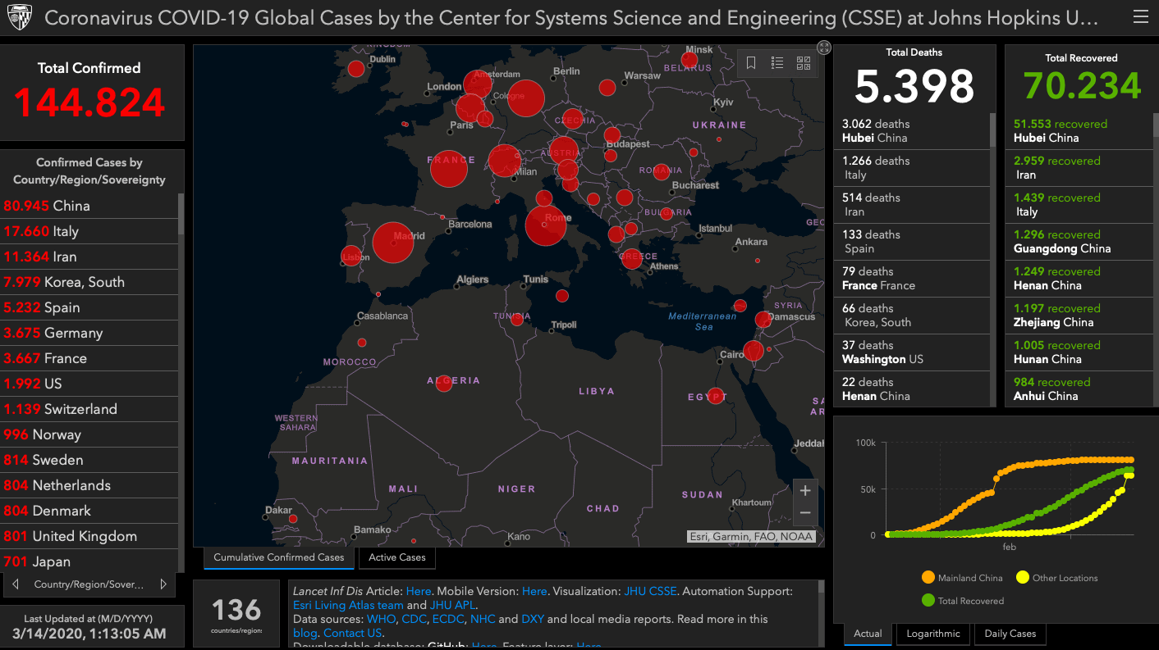
Task: Select the Actual chart tab
Action: point(868,634)
